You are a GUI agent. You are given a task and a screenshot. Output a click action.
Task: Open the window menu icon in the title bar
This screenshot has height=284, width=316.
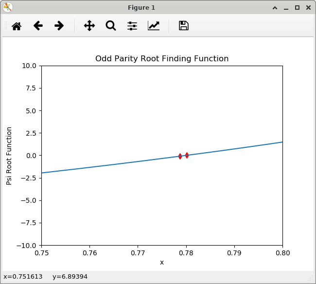[8, 7]
